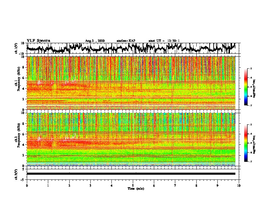
Task: Click the ch.1 "Frequency (kHz)" axis label
Action: pyautogui.click(x=19, y=79)
